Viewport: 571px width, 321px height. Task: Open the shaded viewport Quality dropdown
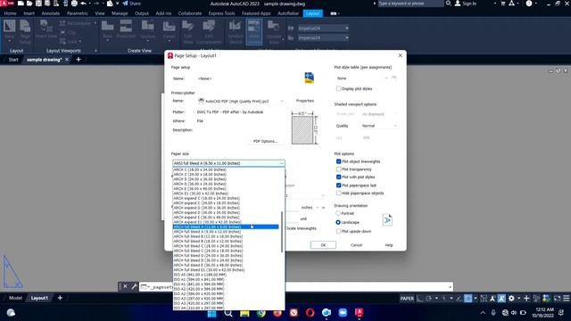point(395,126)
